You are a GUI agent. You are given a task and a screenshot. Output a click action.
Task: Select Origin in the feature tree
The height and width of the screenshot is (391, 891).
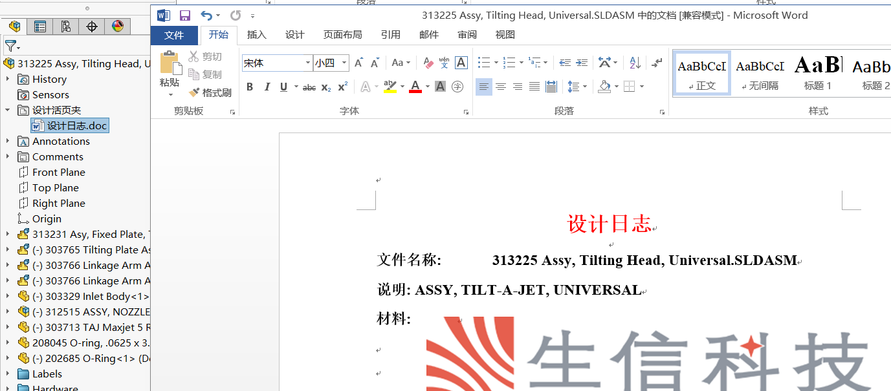click(47, 218)
